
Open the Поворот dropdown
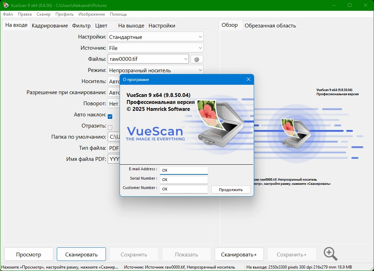(x=114, y=104)
